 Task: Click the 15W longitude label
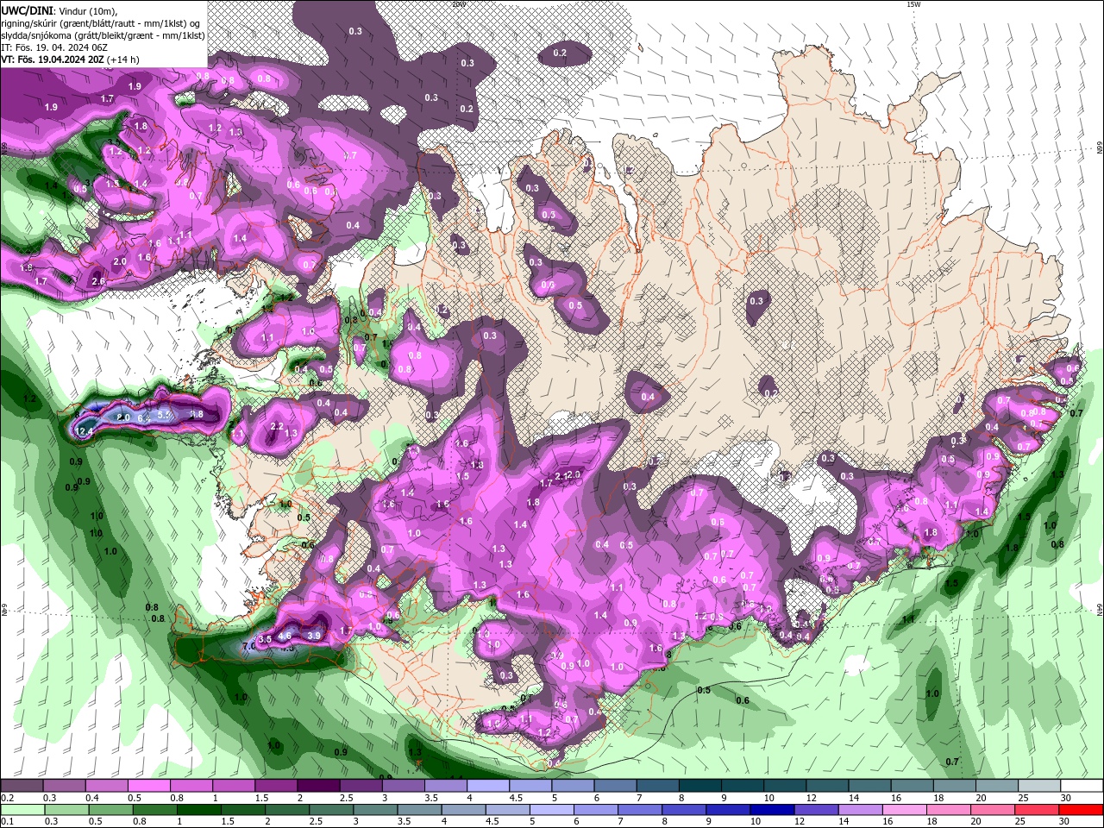(913, 4)
